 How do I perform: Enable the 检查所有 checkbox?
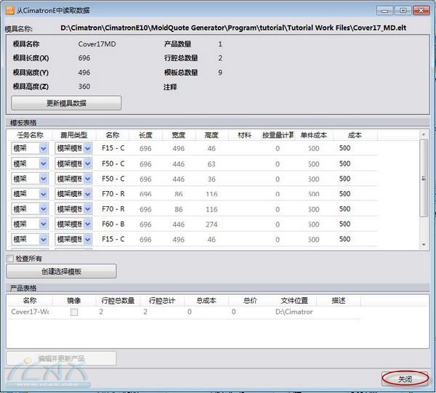(10, 259)
